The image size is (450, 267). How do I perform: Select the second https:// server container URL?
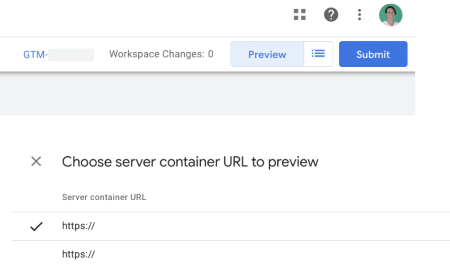[x=78, y=254]
